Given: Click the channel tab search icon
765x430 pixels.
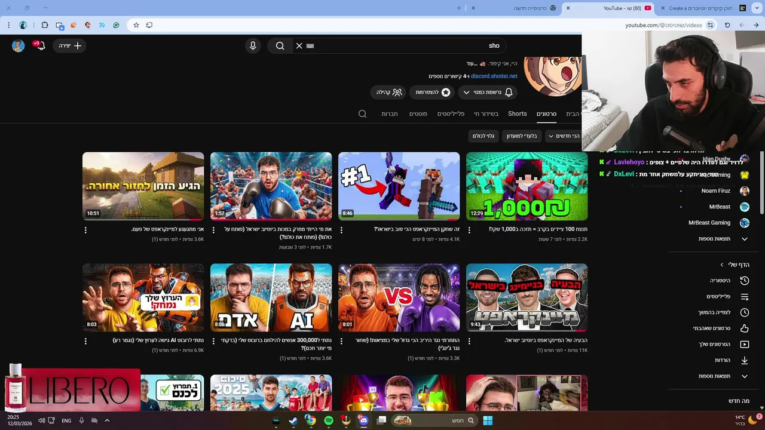Looking at the screenshot, I should point(362,113).
